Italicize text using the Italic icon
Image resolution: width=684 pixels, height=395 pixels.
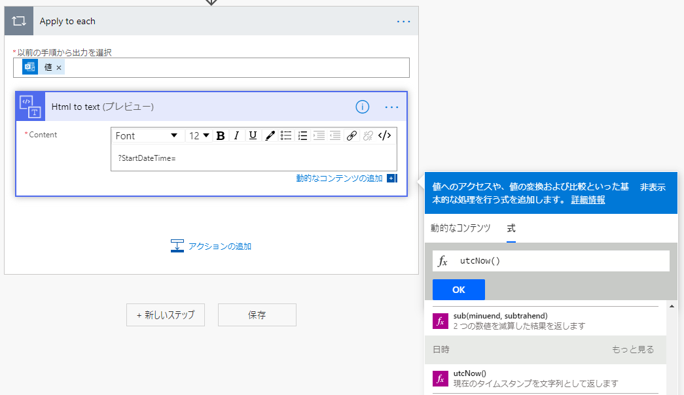tap(236, 135)
